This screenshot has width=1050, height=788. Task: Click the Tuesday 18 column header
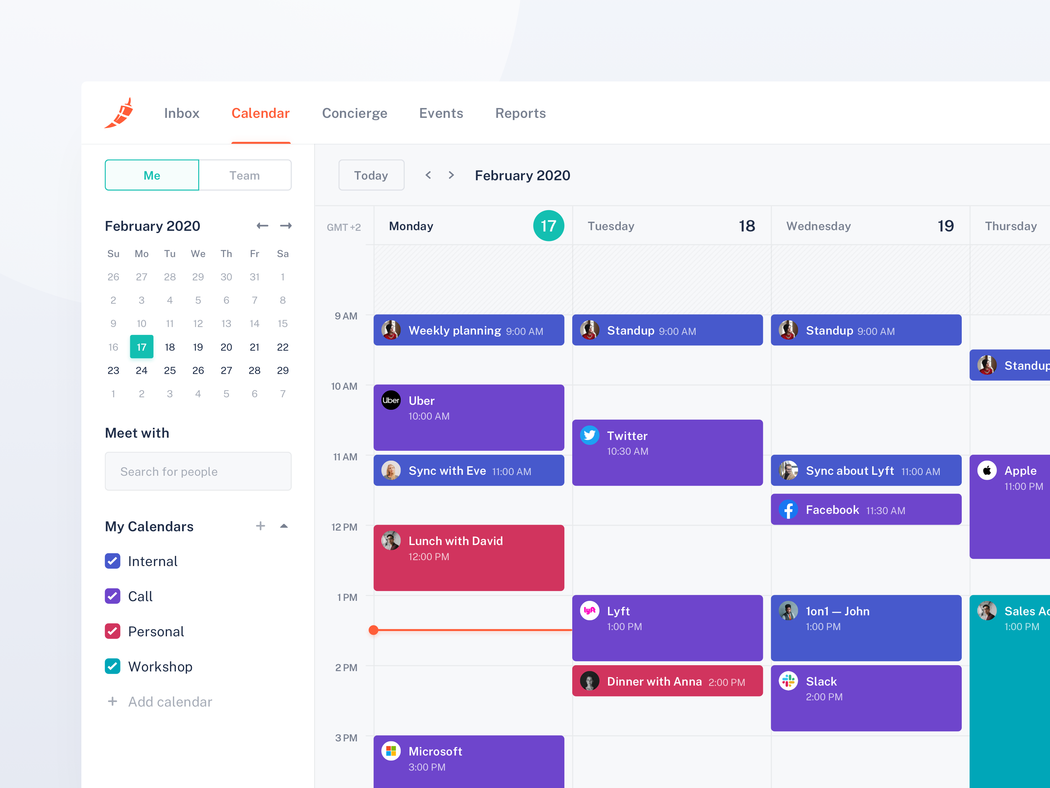tap(672, 226)
